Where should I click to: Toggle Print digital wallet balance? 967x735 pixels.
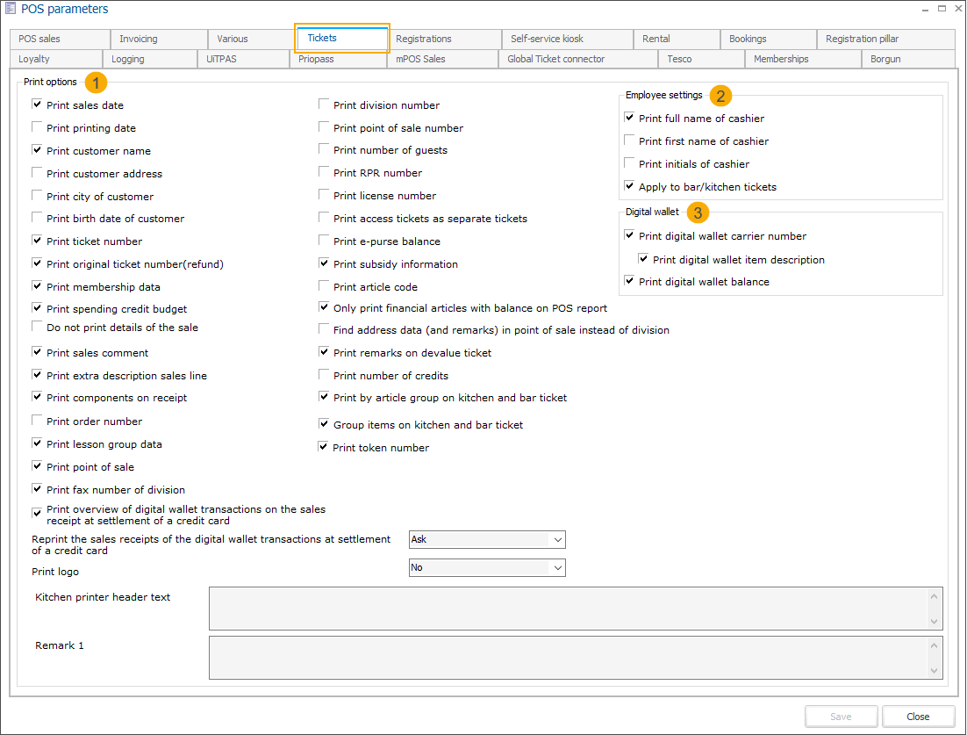tap(629, 280)
